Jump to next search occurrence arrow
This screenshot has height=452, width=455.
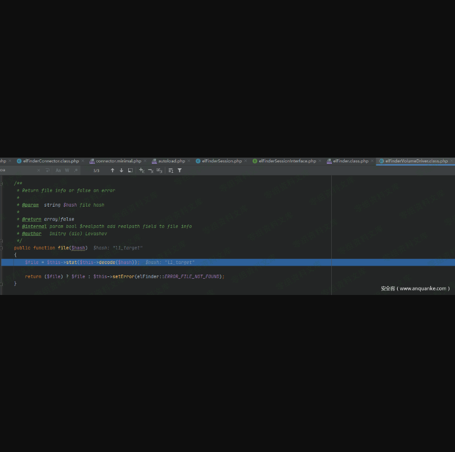tap(121, 171)
